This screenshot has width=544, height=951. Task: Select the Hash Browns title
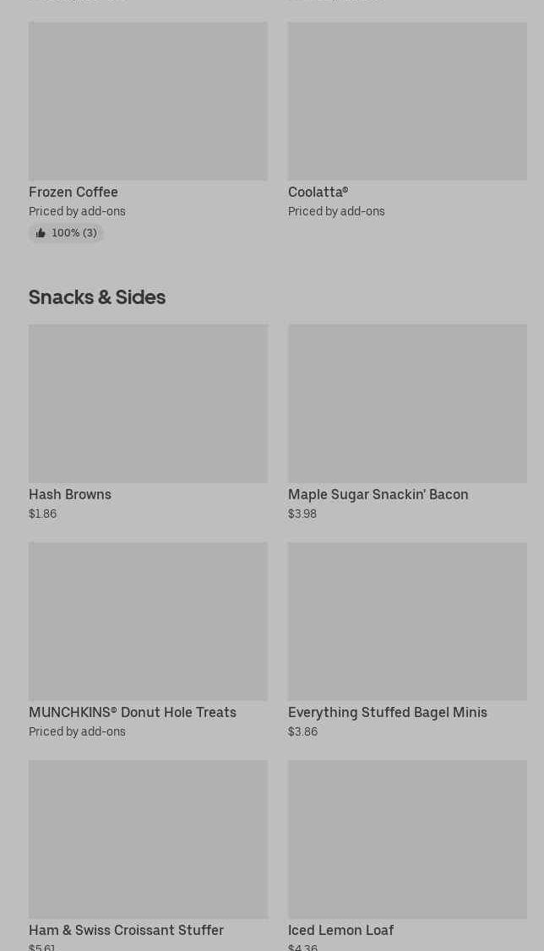[70, 494]
